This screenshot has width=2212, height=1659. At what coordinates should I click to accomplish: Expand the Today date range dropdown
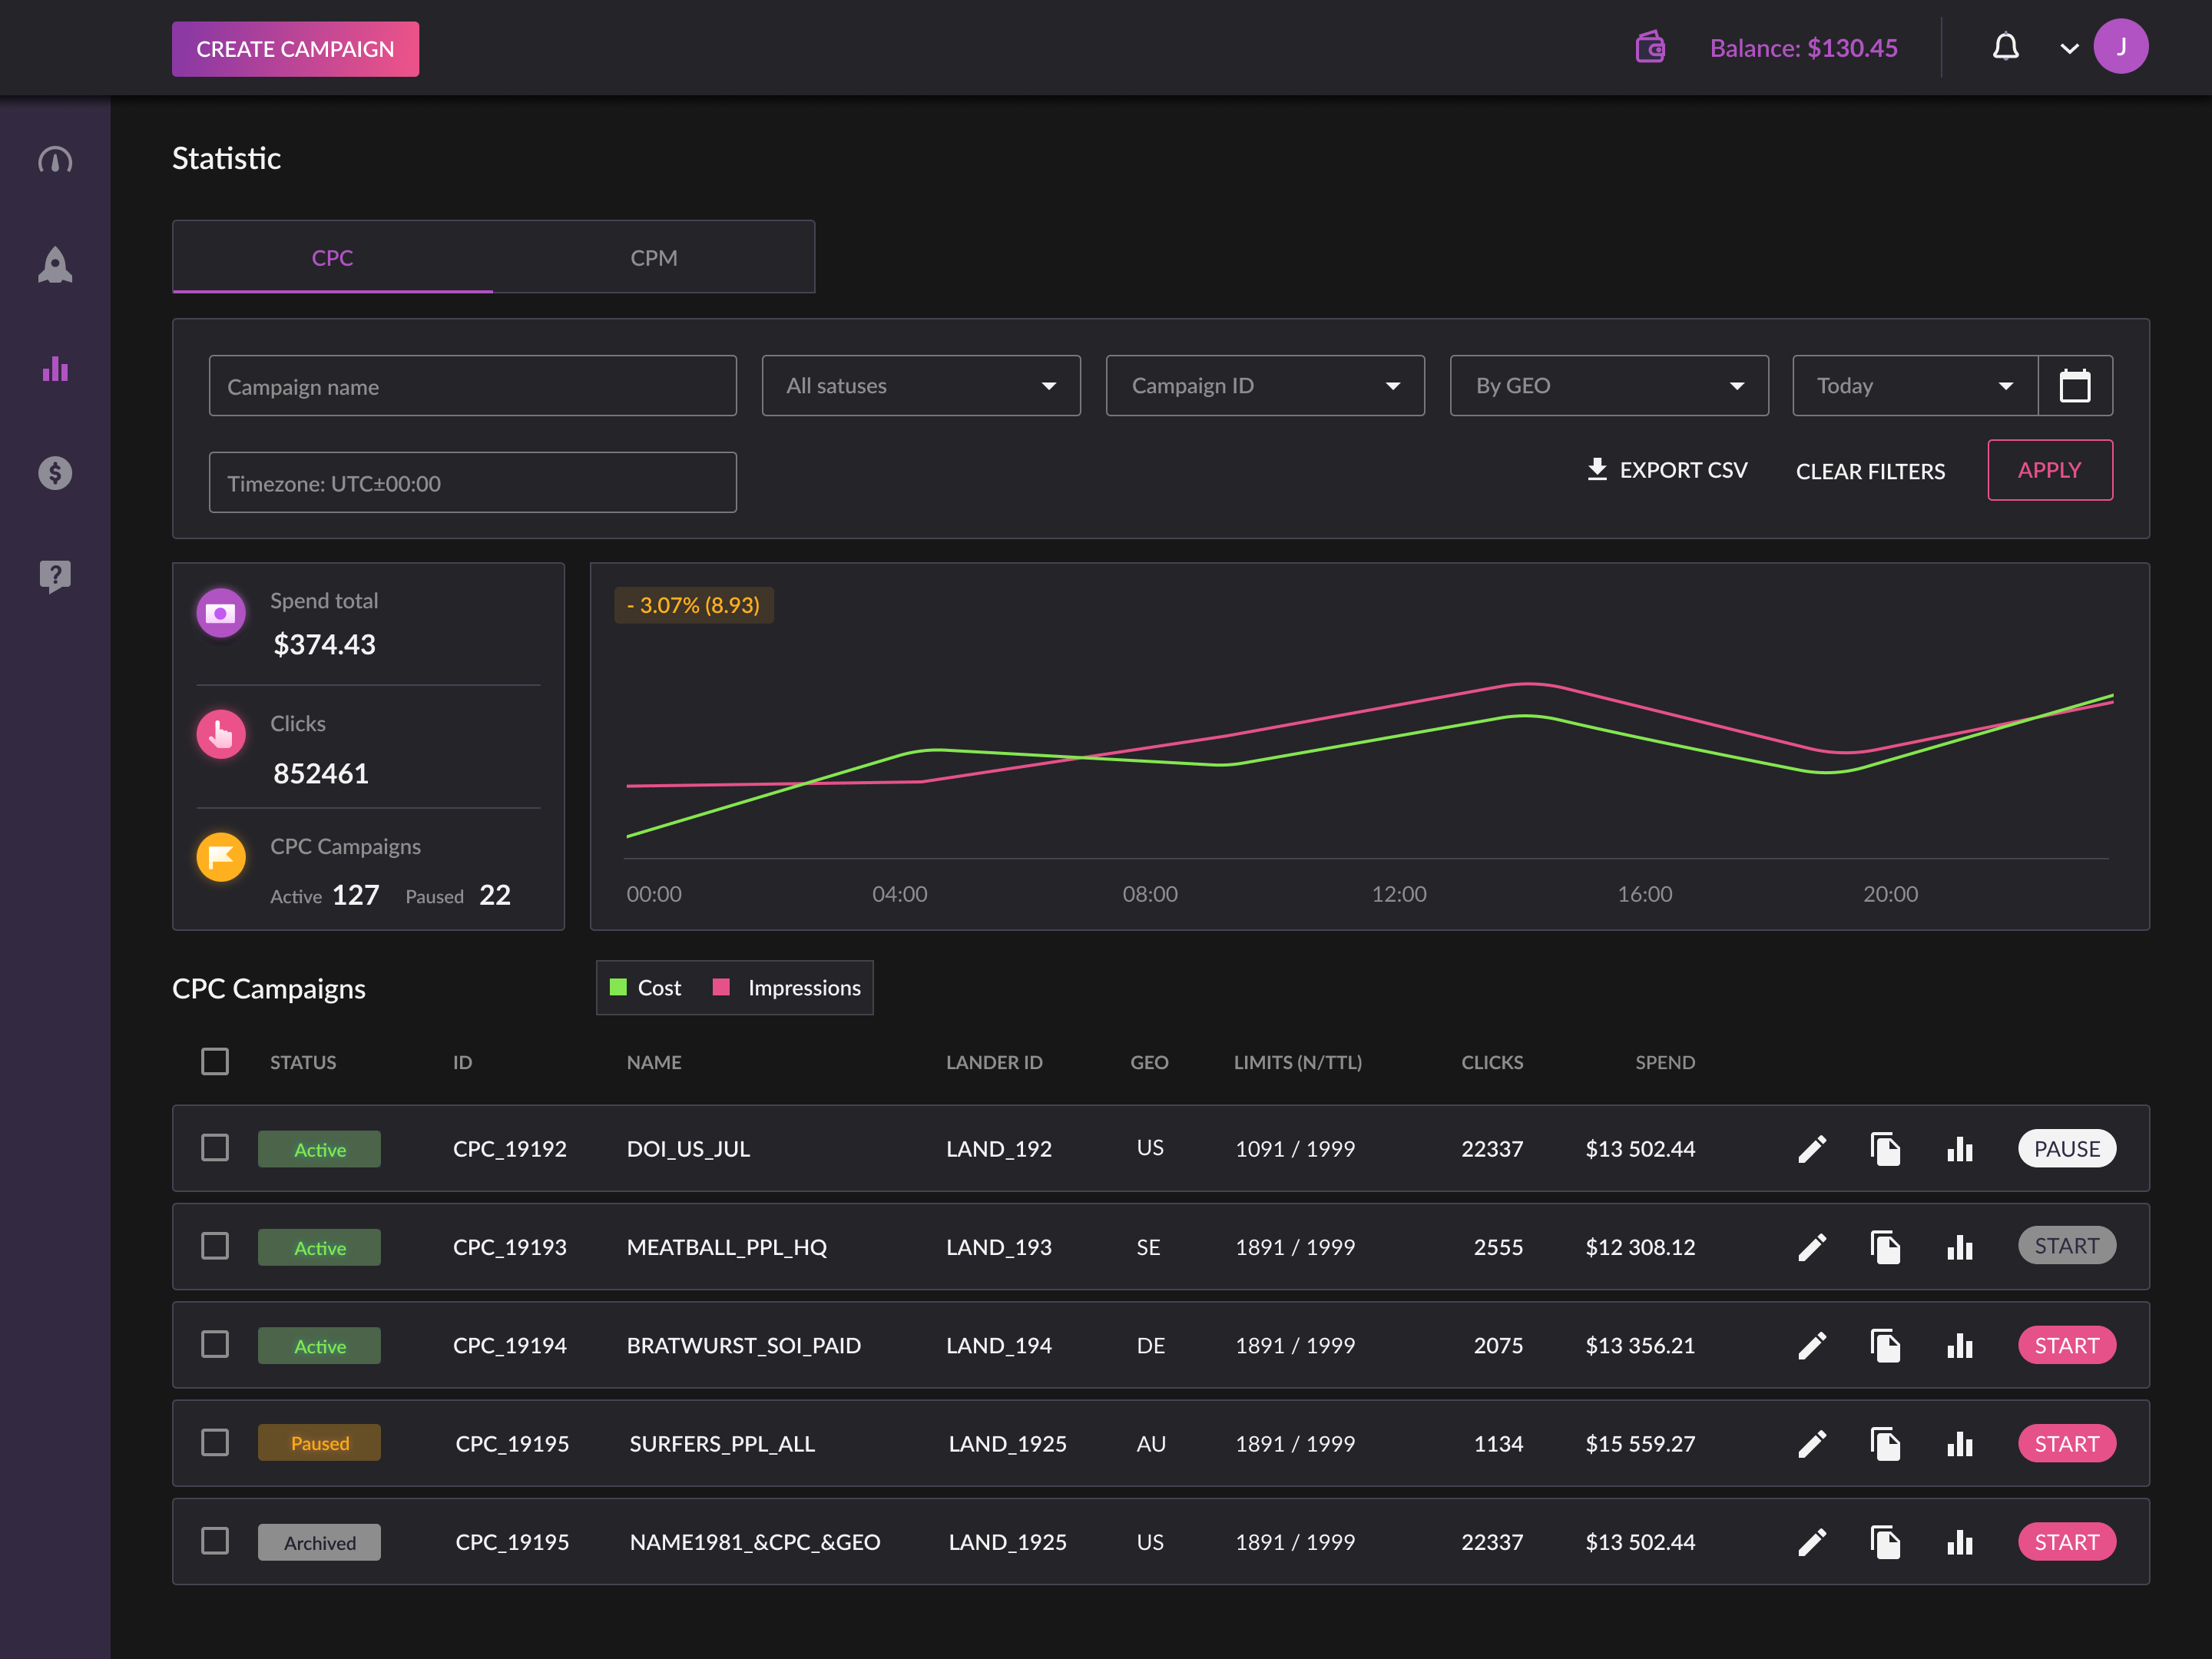point(1914,386)
